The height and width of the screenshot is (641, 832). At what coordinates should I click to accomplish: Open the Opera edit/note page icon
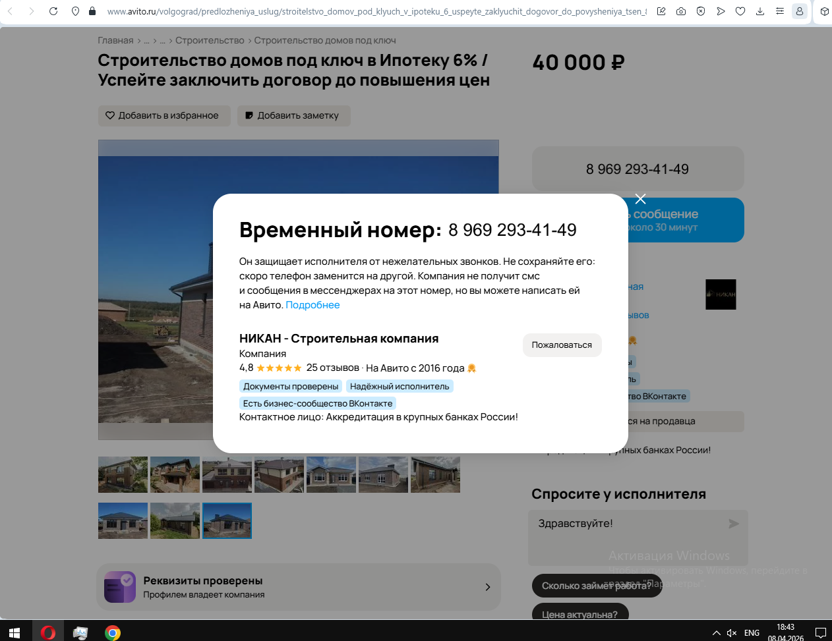pos(661,11)
